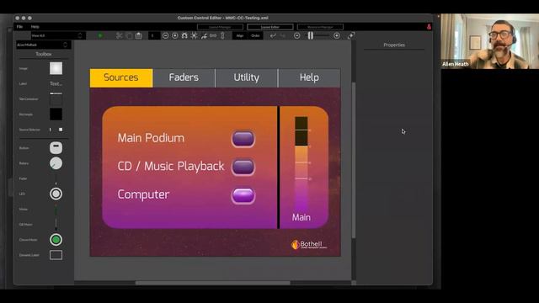The image size is (539, 303).
Task: Click the 'Main Podium' label text
Action: click(151, 138)
